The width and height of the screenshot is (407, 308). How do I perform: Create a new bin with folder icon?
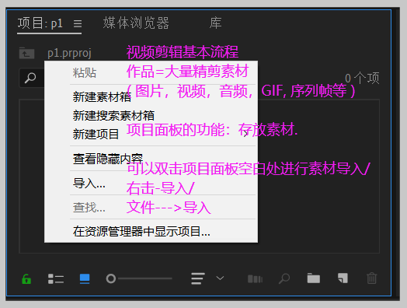[314, 278]
